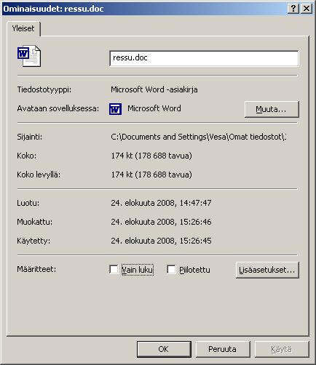Open the Muuta... program chooser
The width and height of the screenshot is (316, 365).
(x=272, y=109)
